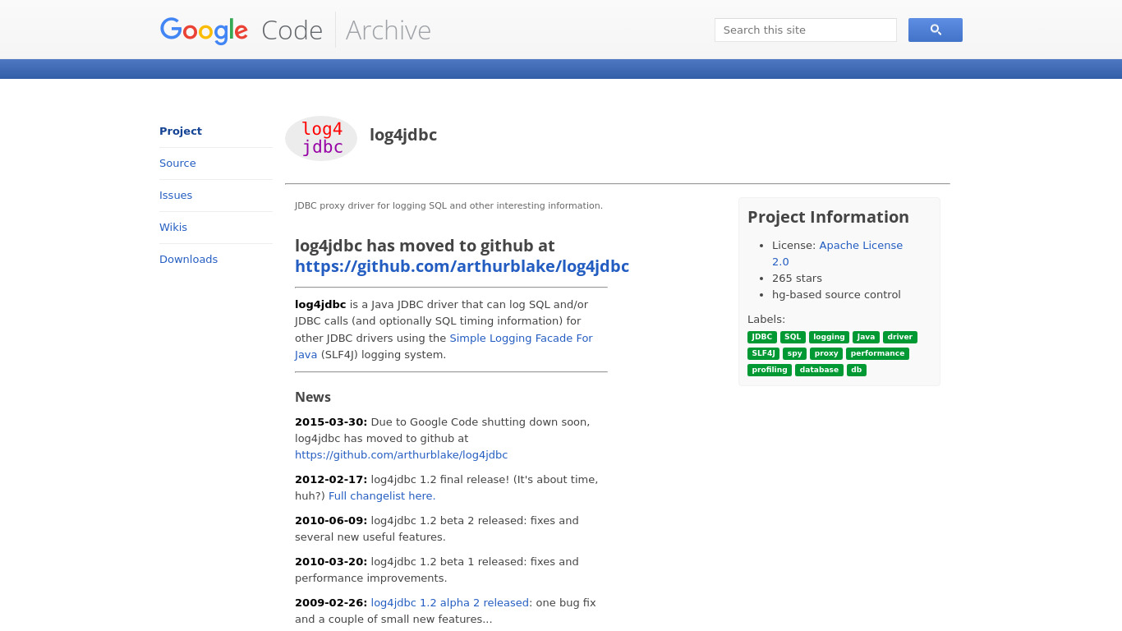Click the Labels: caption
Screen dimensions: 1122x631
point(766,320)
